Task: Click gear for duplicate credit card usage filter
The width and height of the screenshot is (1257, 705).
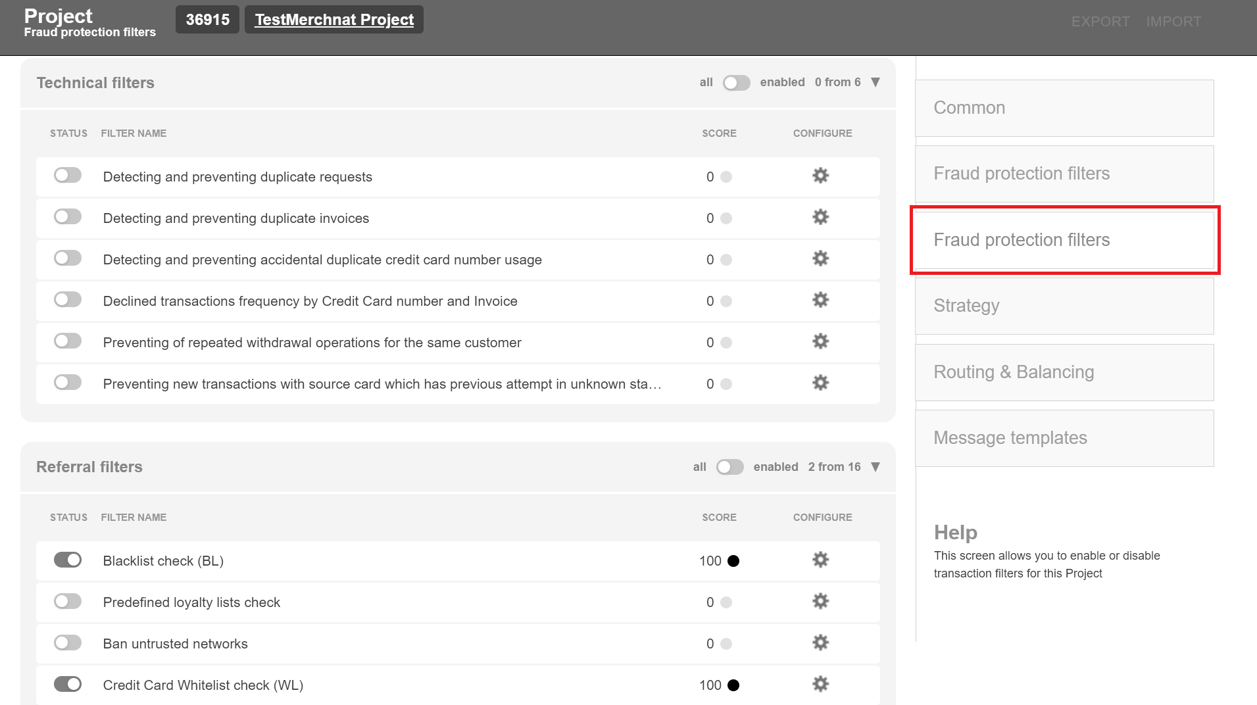Action: tap(820, 258)
